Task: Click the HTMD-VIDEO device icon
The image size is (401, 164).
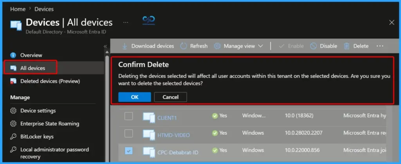Action: click(x=149, y=134)
